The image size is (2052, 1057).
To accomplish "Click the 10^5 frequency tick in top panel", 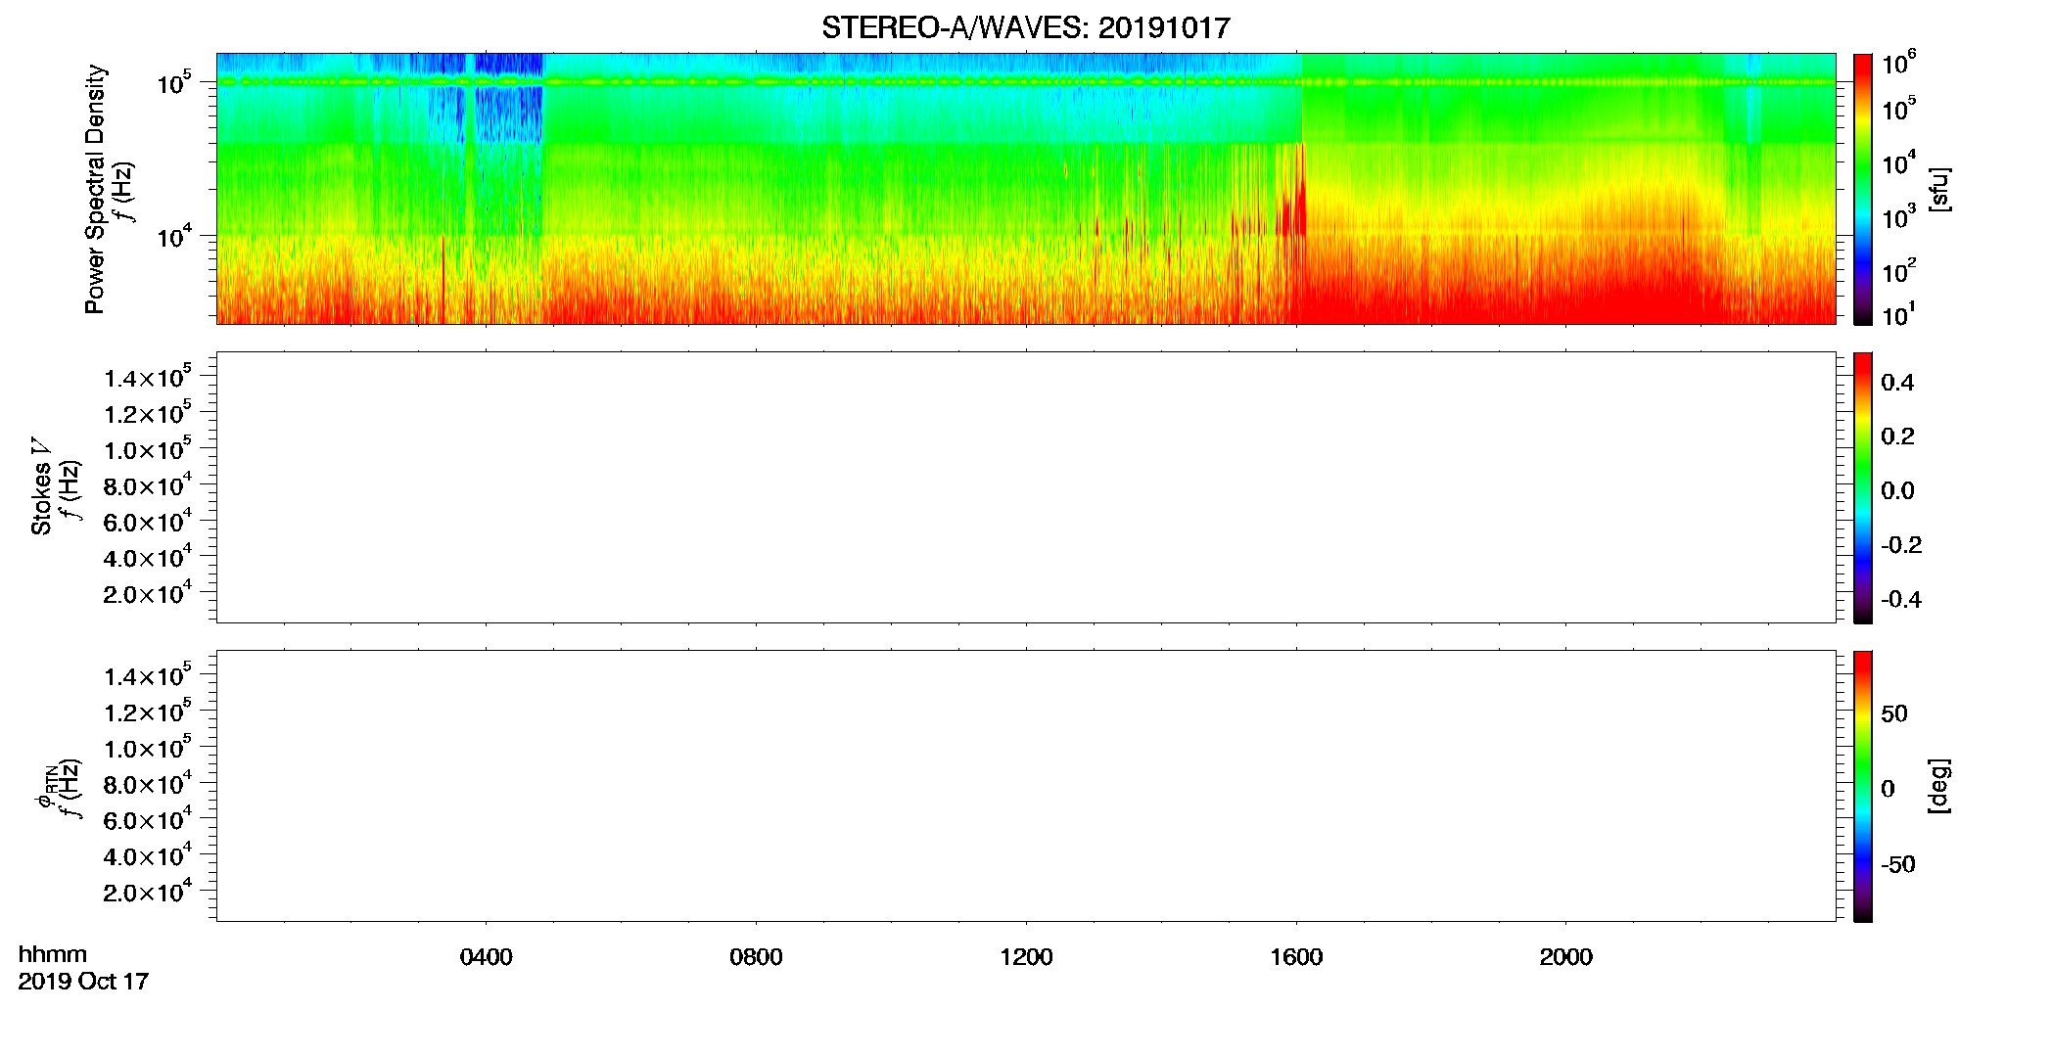I will pyautogui.click(x=173, y=82).
